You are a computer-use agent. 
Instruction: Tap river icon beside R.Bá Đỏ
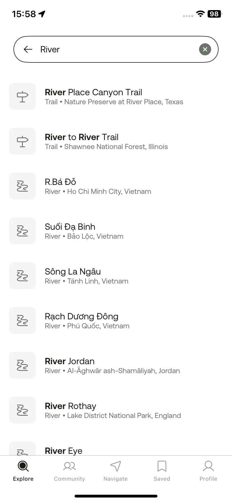point(22,186)
